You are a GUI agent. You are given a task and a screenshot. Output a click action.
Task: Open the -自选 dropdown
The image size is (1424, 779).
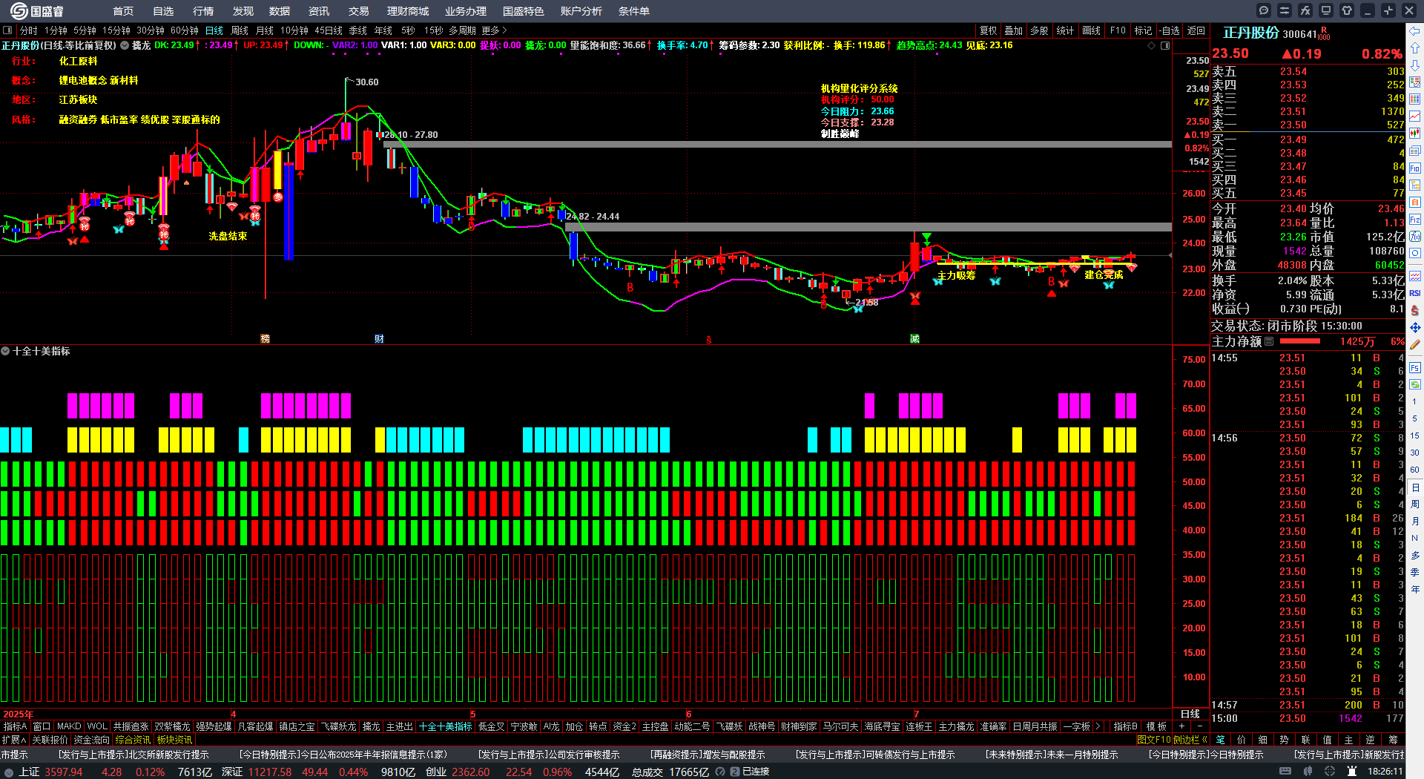click(1170, 30)
